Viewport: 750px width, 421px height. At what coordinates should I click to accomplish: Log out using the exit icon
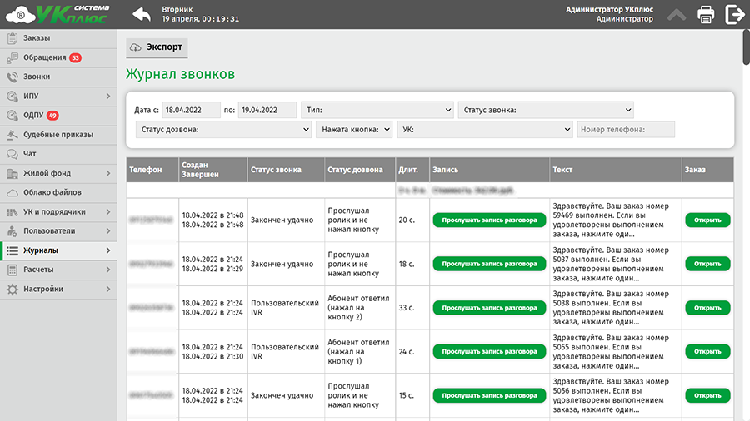(x=734, y=14)
